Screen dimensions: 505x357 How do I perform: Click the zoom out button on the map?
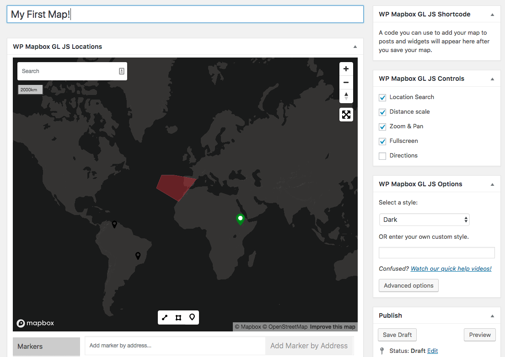(346, 82)
